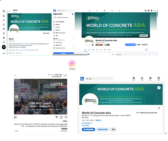Image resolution: width=168 pixels, height=141 pixels.
Task: Select the Reels tab on Facebook page
Action: coord(101,50)
